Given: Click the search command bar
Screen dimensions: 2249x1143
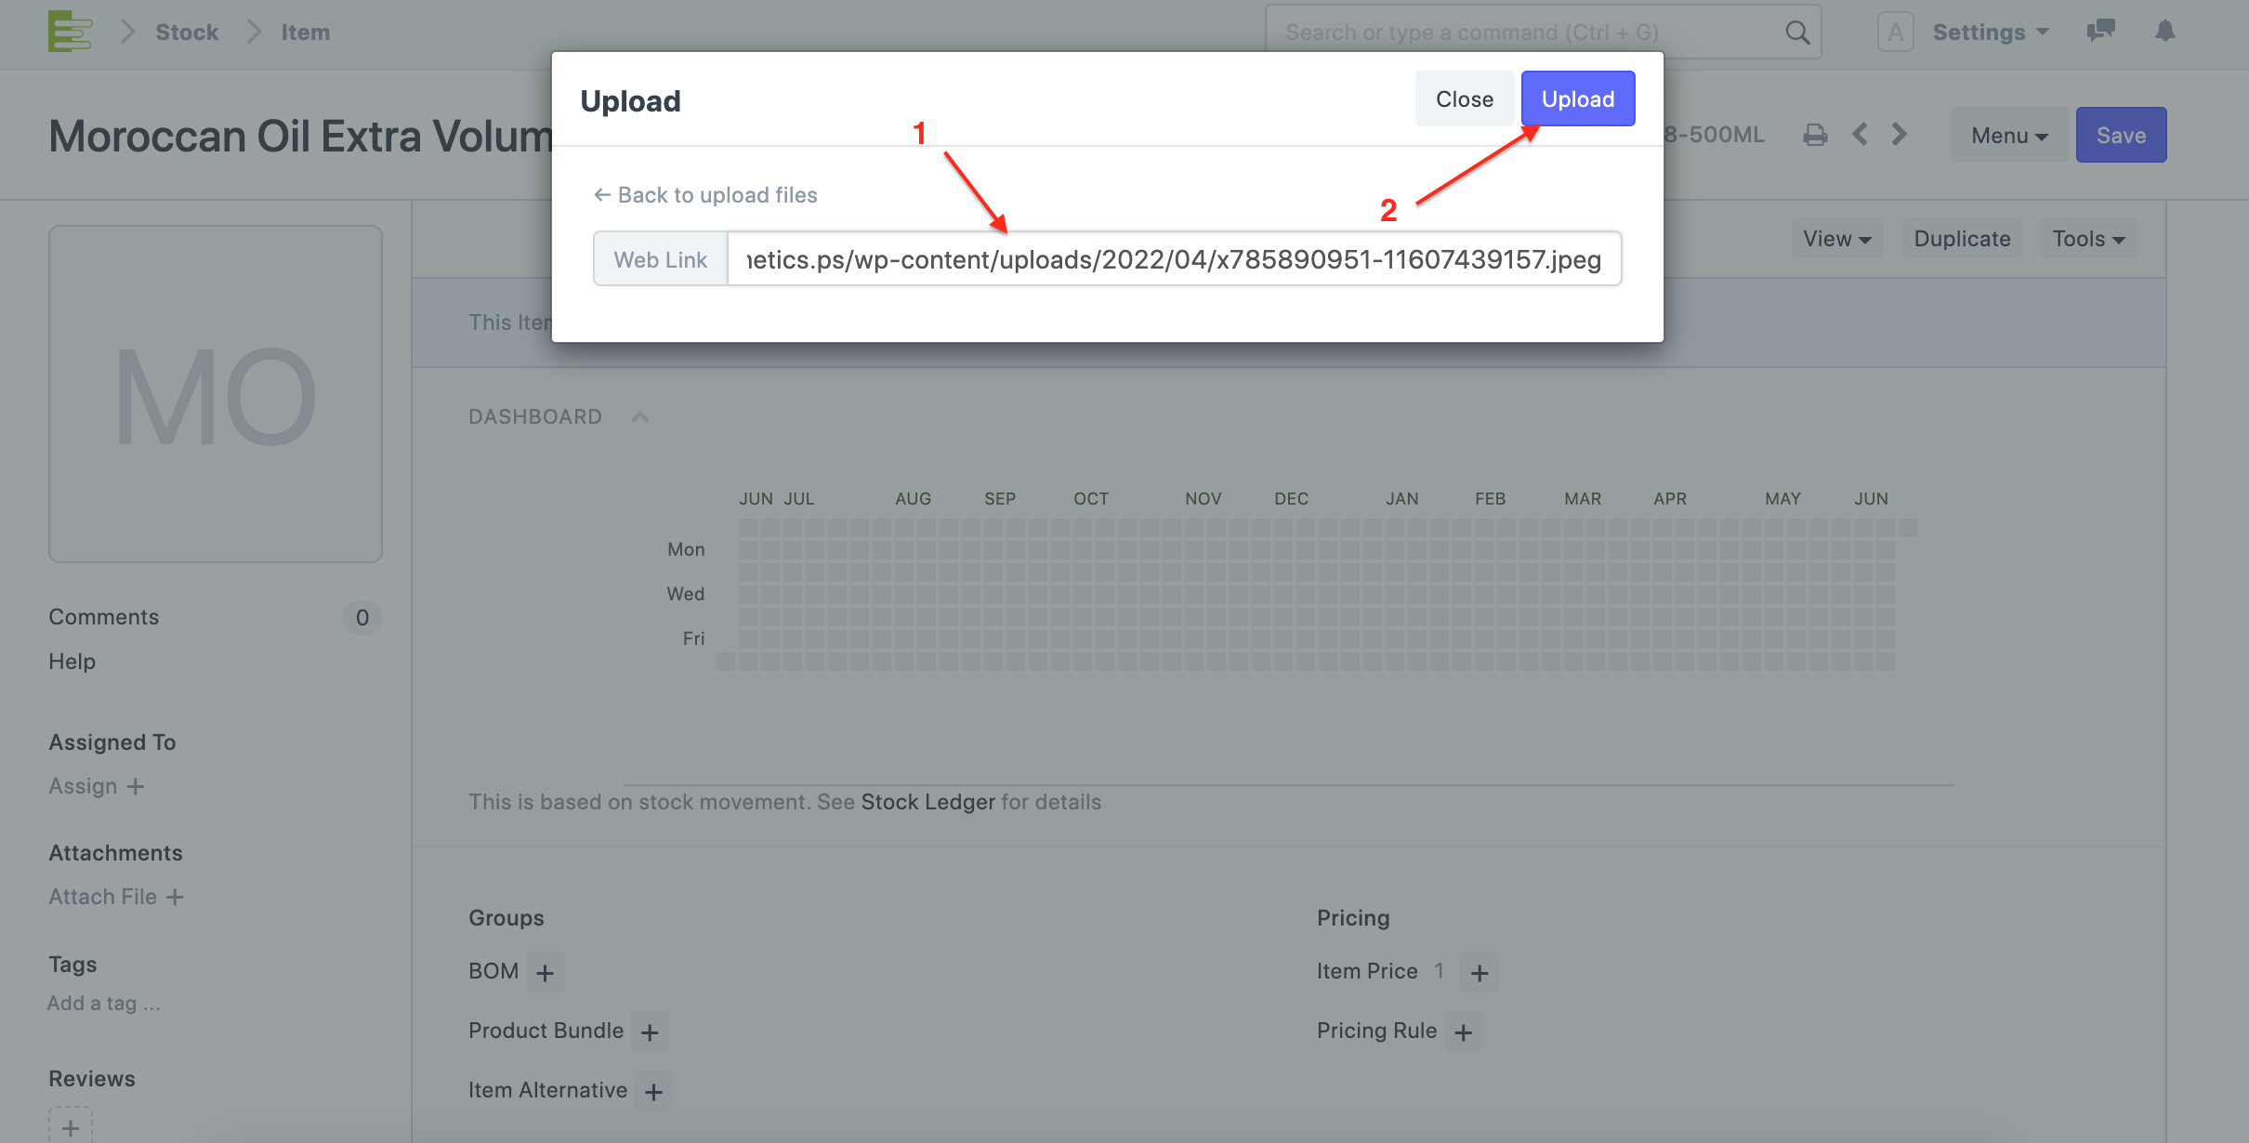Looking at the screenshot, I should click(x=1543, y=33).
